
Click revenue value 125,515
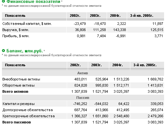(x=157, y=30)
